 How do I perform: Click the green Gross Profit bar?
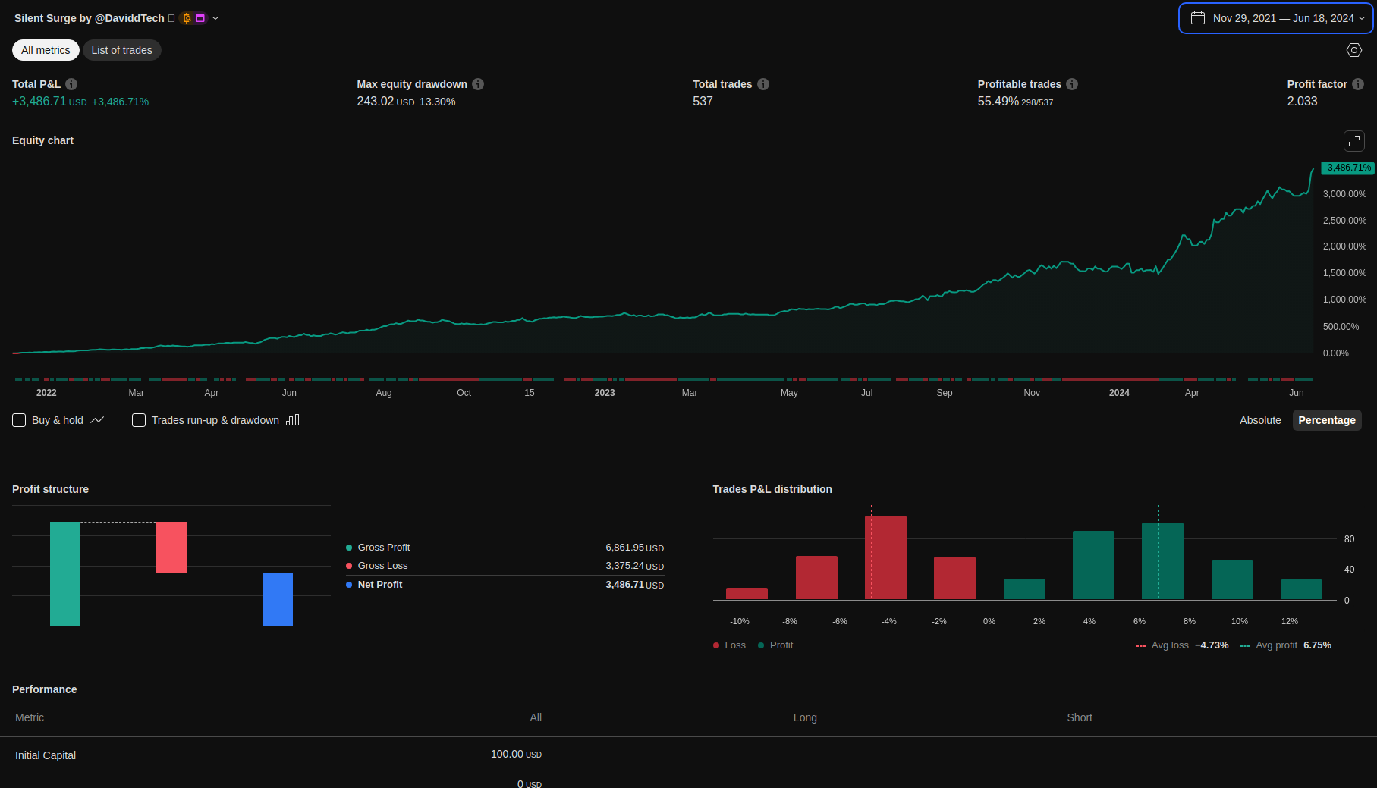65,573
